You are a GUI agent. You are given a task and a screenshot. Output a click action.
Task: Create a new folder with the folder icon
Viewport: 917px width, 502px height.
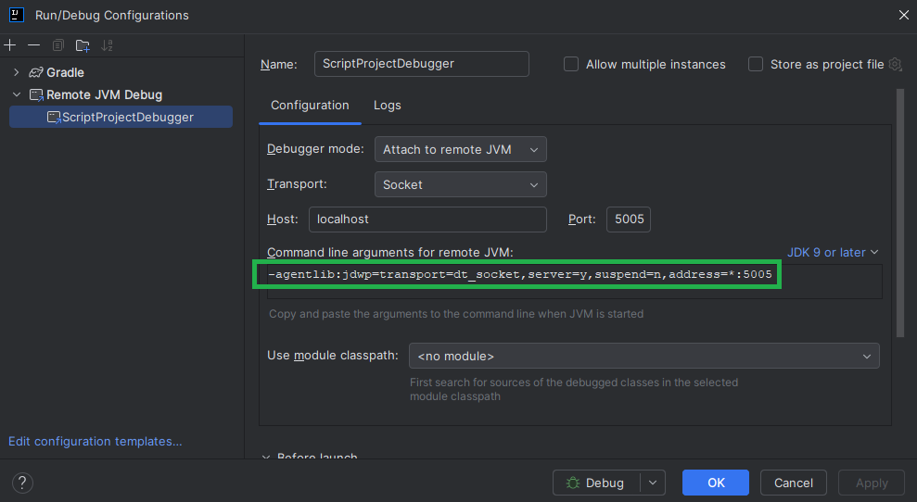point(83,45)
